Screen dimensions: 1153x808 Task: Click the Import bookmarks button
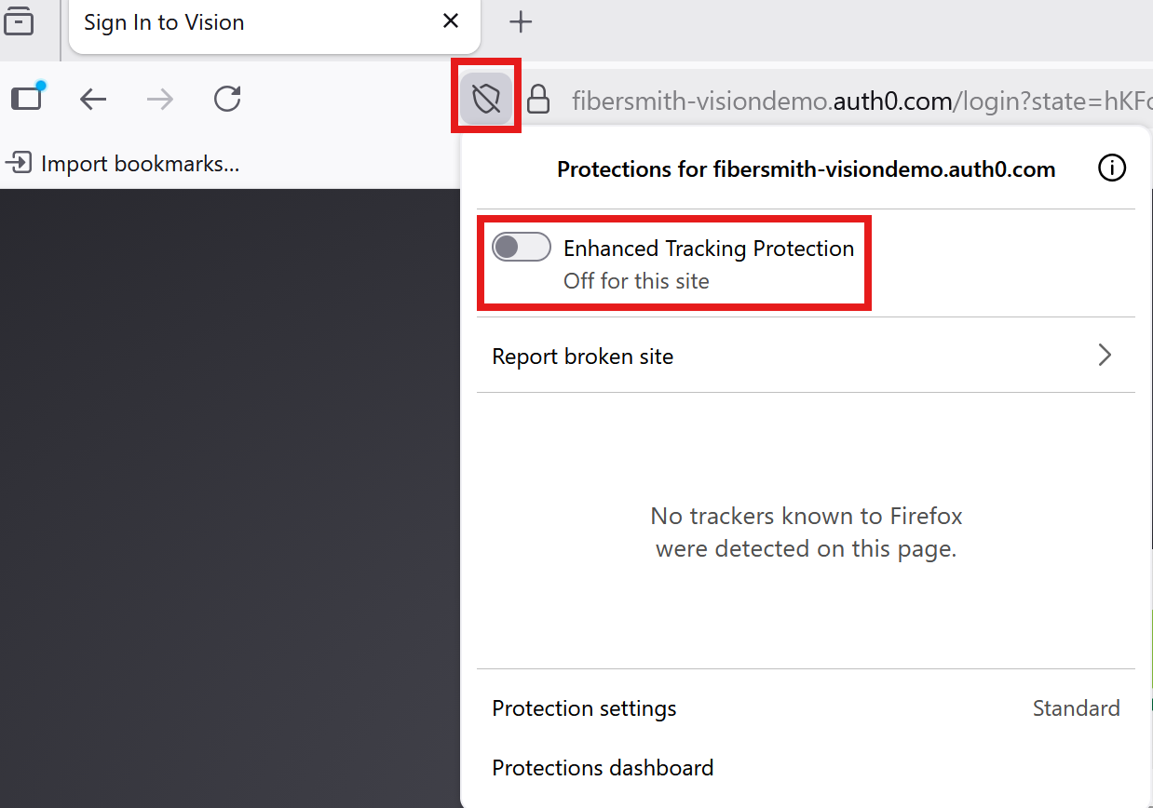tap(124, 164)
